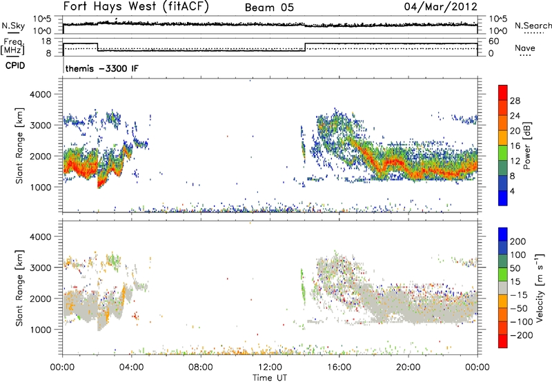Click the "Velocity [m s⁻¹]" color bar title
552x382 pixels.
click(x=540, y=288)
